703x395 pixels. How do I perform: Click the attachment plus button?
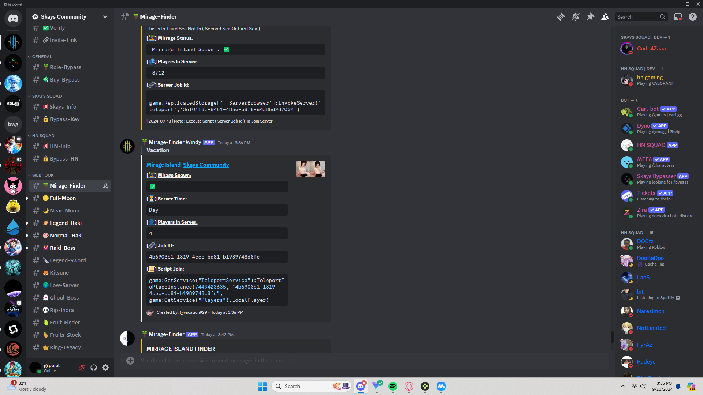point(130,361)
